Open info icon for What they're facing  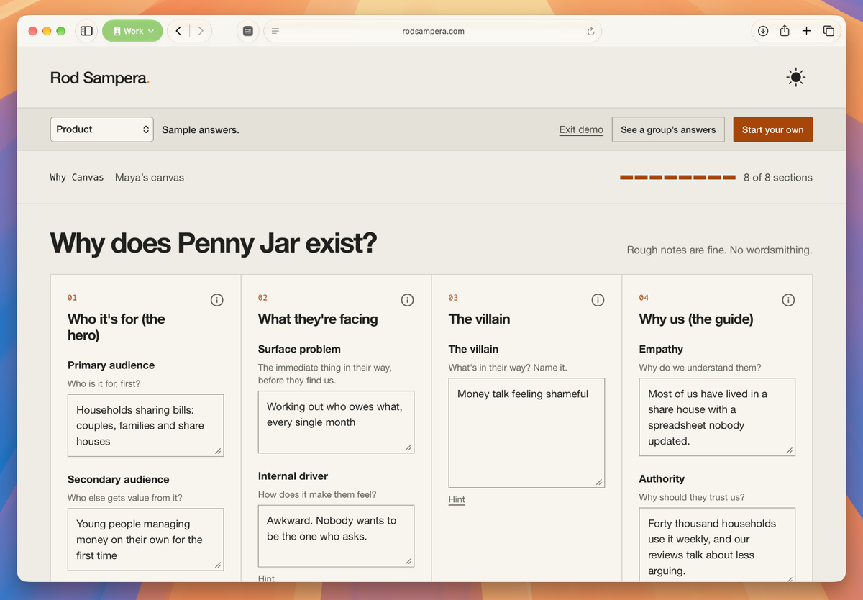coord(407,300)
